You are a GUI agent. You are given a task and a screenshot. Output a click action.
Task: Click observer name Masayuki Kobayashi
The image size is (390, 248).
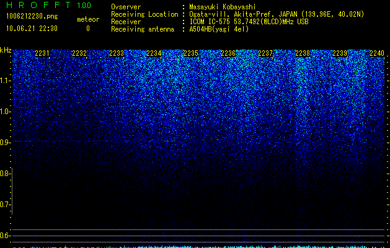pyautogui.click(x=223, y=7)
